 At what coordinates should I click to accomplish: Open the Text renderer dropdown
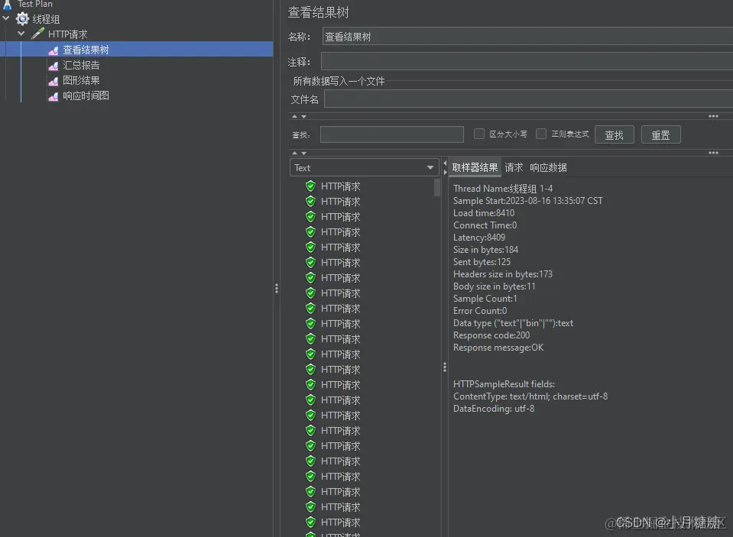click(364, 167)
